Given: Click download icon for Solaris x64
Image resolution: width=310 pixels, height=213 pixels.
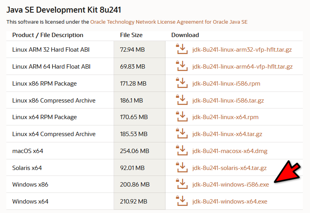Looking at the screenshot, I should pyautogui.click(x=182, y=167).
